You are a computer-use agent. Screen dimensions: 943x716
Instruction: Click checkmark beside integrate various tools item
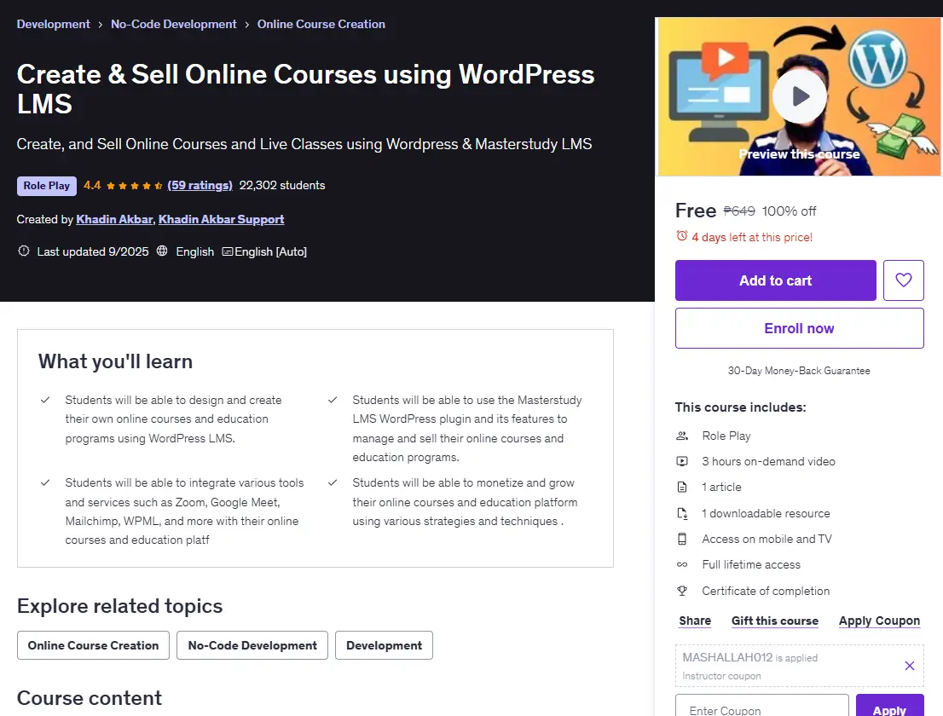pyautogui.click(x=45, y=482)
